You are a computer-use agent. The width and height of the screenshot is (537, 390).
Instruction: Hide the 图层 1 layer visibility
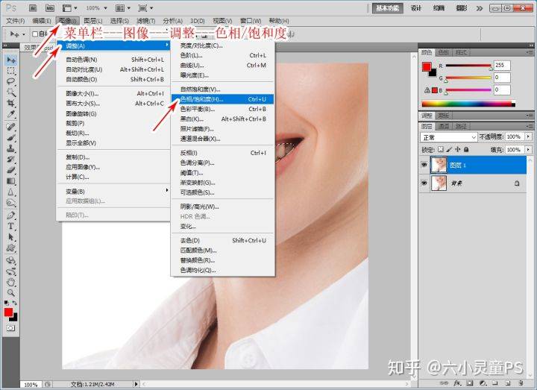click(424, 165)
